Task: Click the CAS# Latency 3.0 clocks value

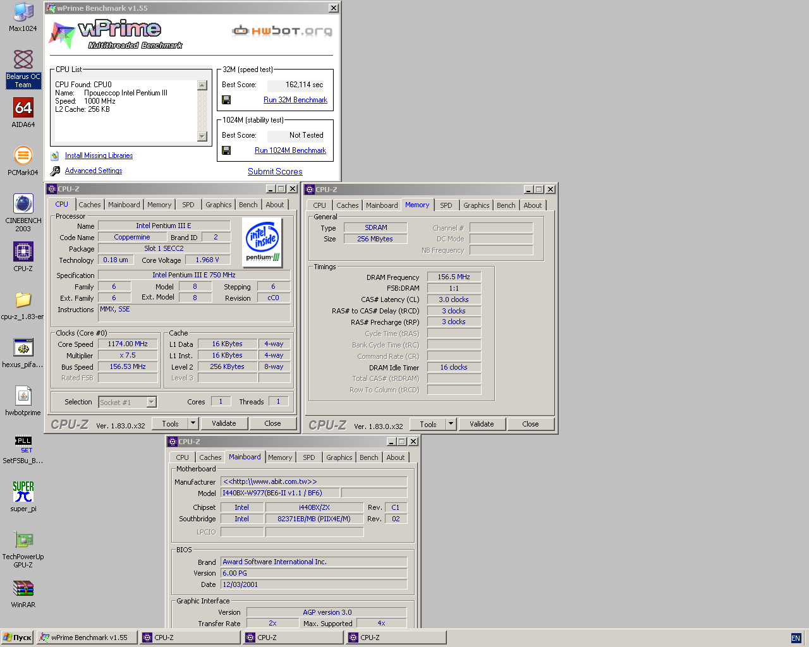Action: 454,299
